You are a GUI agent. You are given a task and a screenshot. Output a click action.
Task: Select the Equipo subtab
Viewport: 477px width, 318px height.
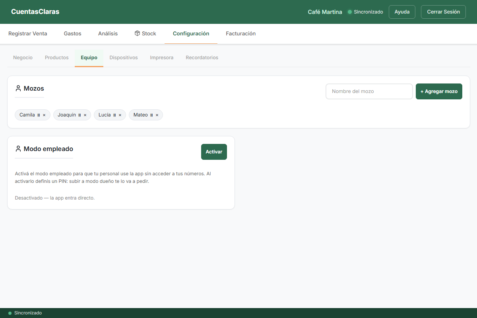(x=89, y=58)
